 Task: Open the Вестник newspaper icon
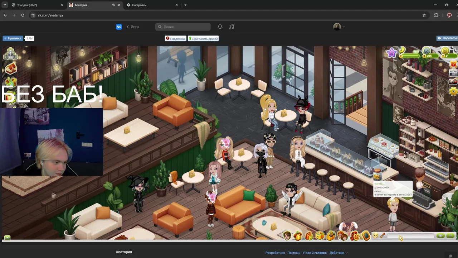[x=453, y=73]
